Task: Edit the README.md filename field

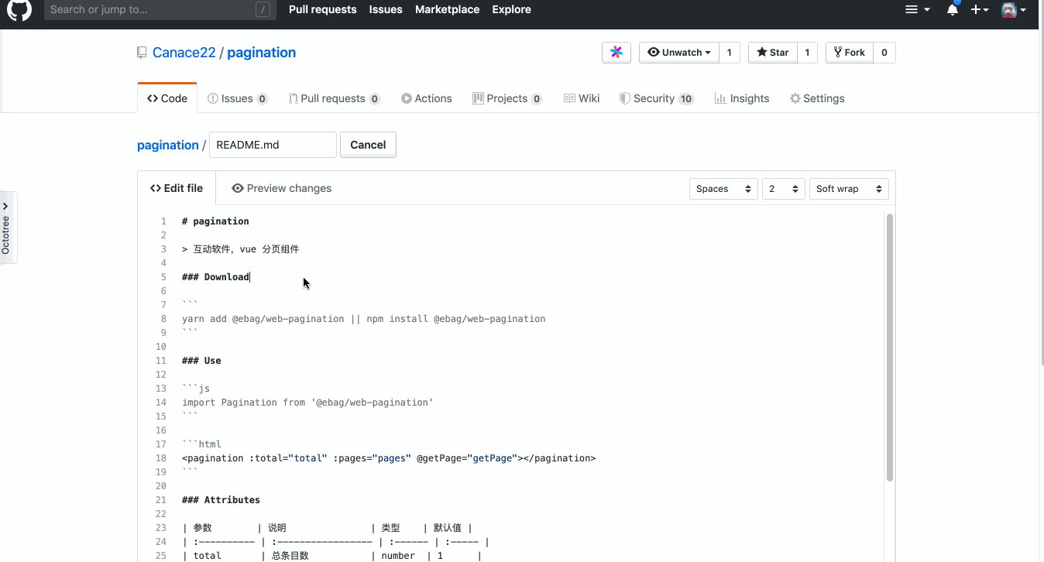Action: pos(273,145)
